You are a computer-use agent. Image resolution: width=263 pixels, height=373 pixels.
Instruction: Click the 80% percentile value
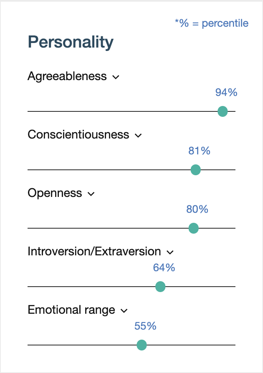[x=197, y=209]
